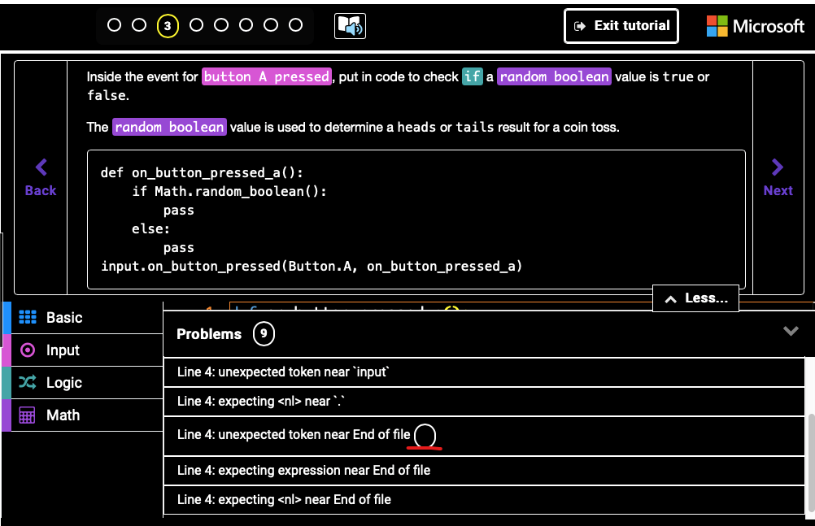
Task: Collapse the Problems panel chevron
Action: 791,331
